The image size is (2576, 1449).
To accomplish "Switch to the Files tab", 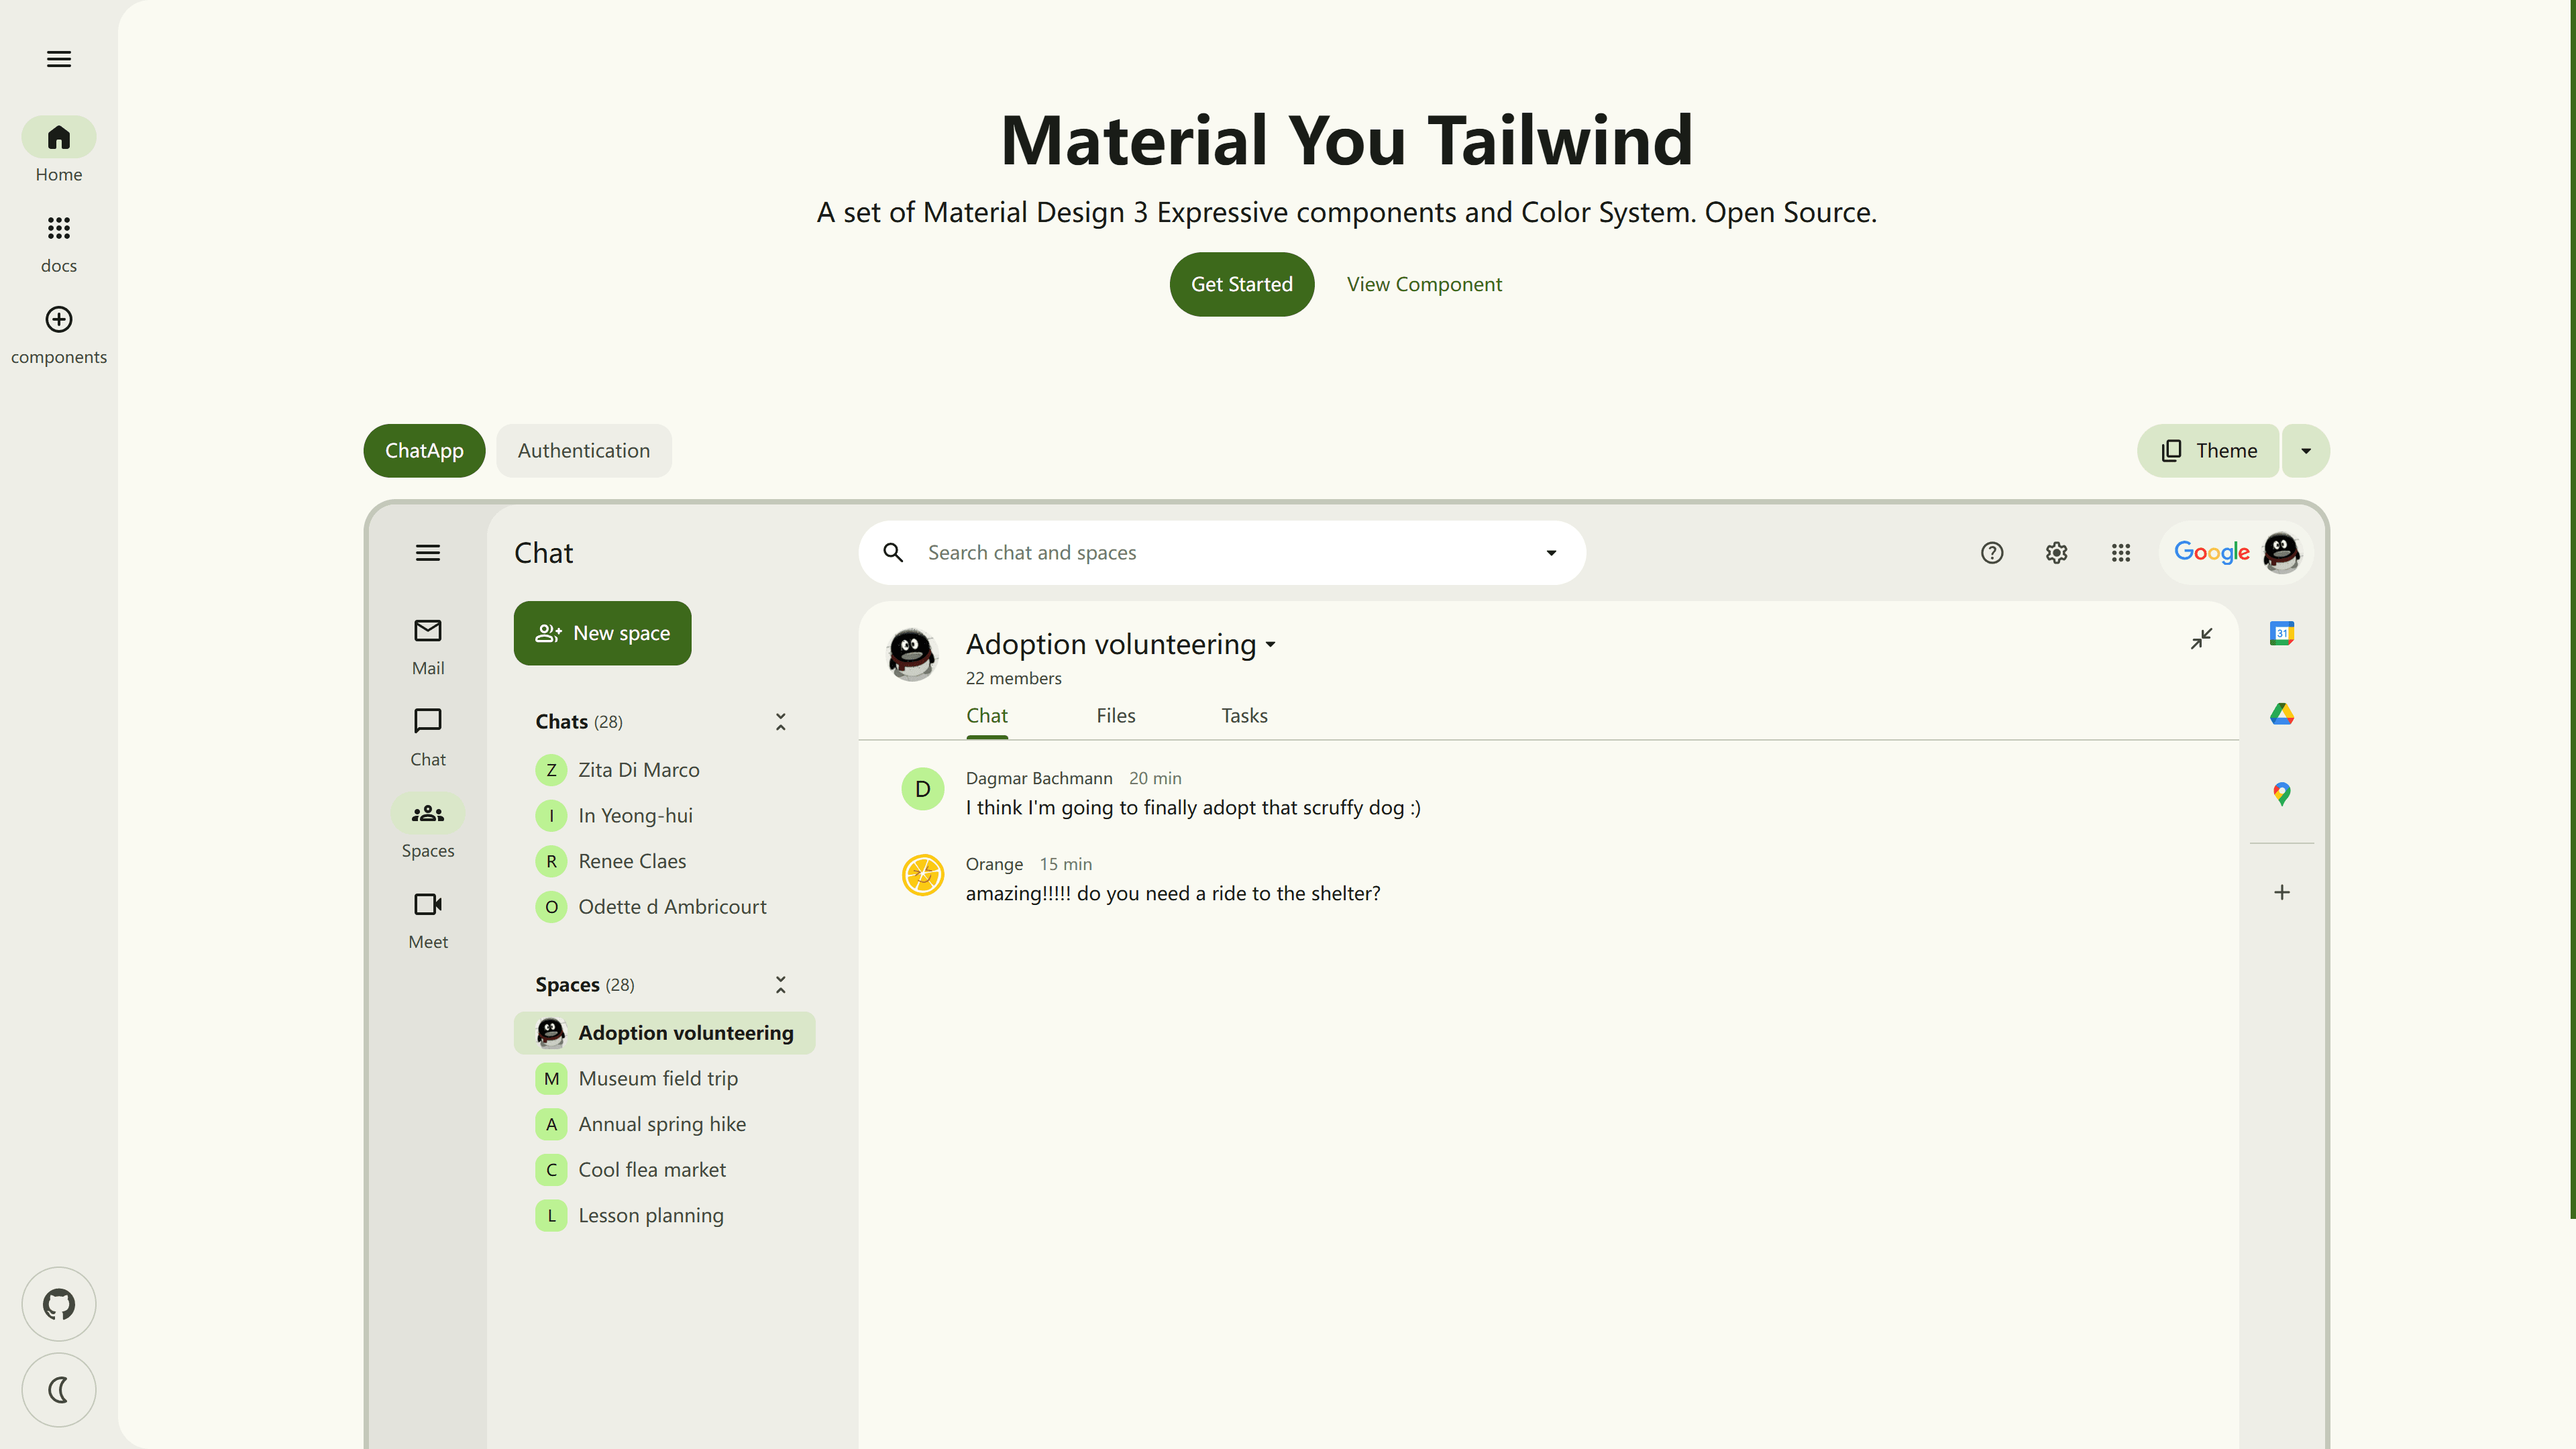I will coord(1116,715).
